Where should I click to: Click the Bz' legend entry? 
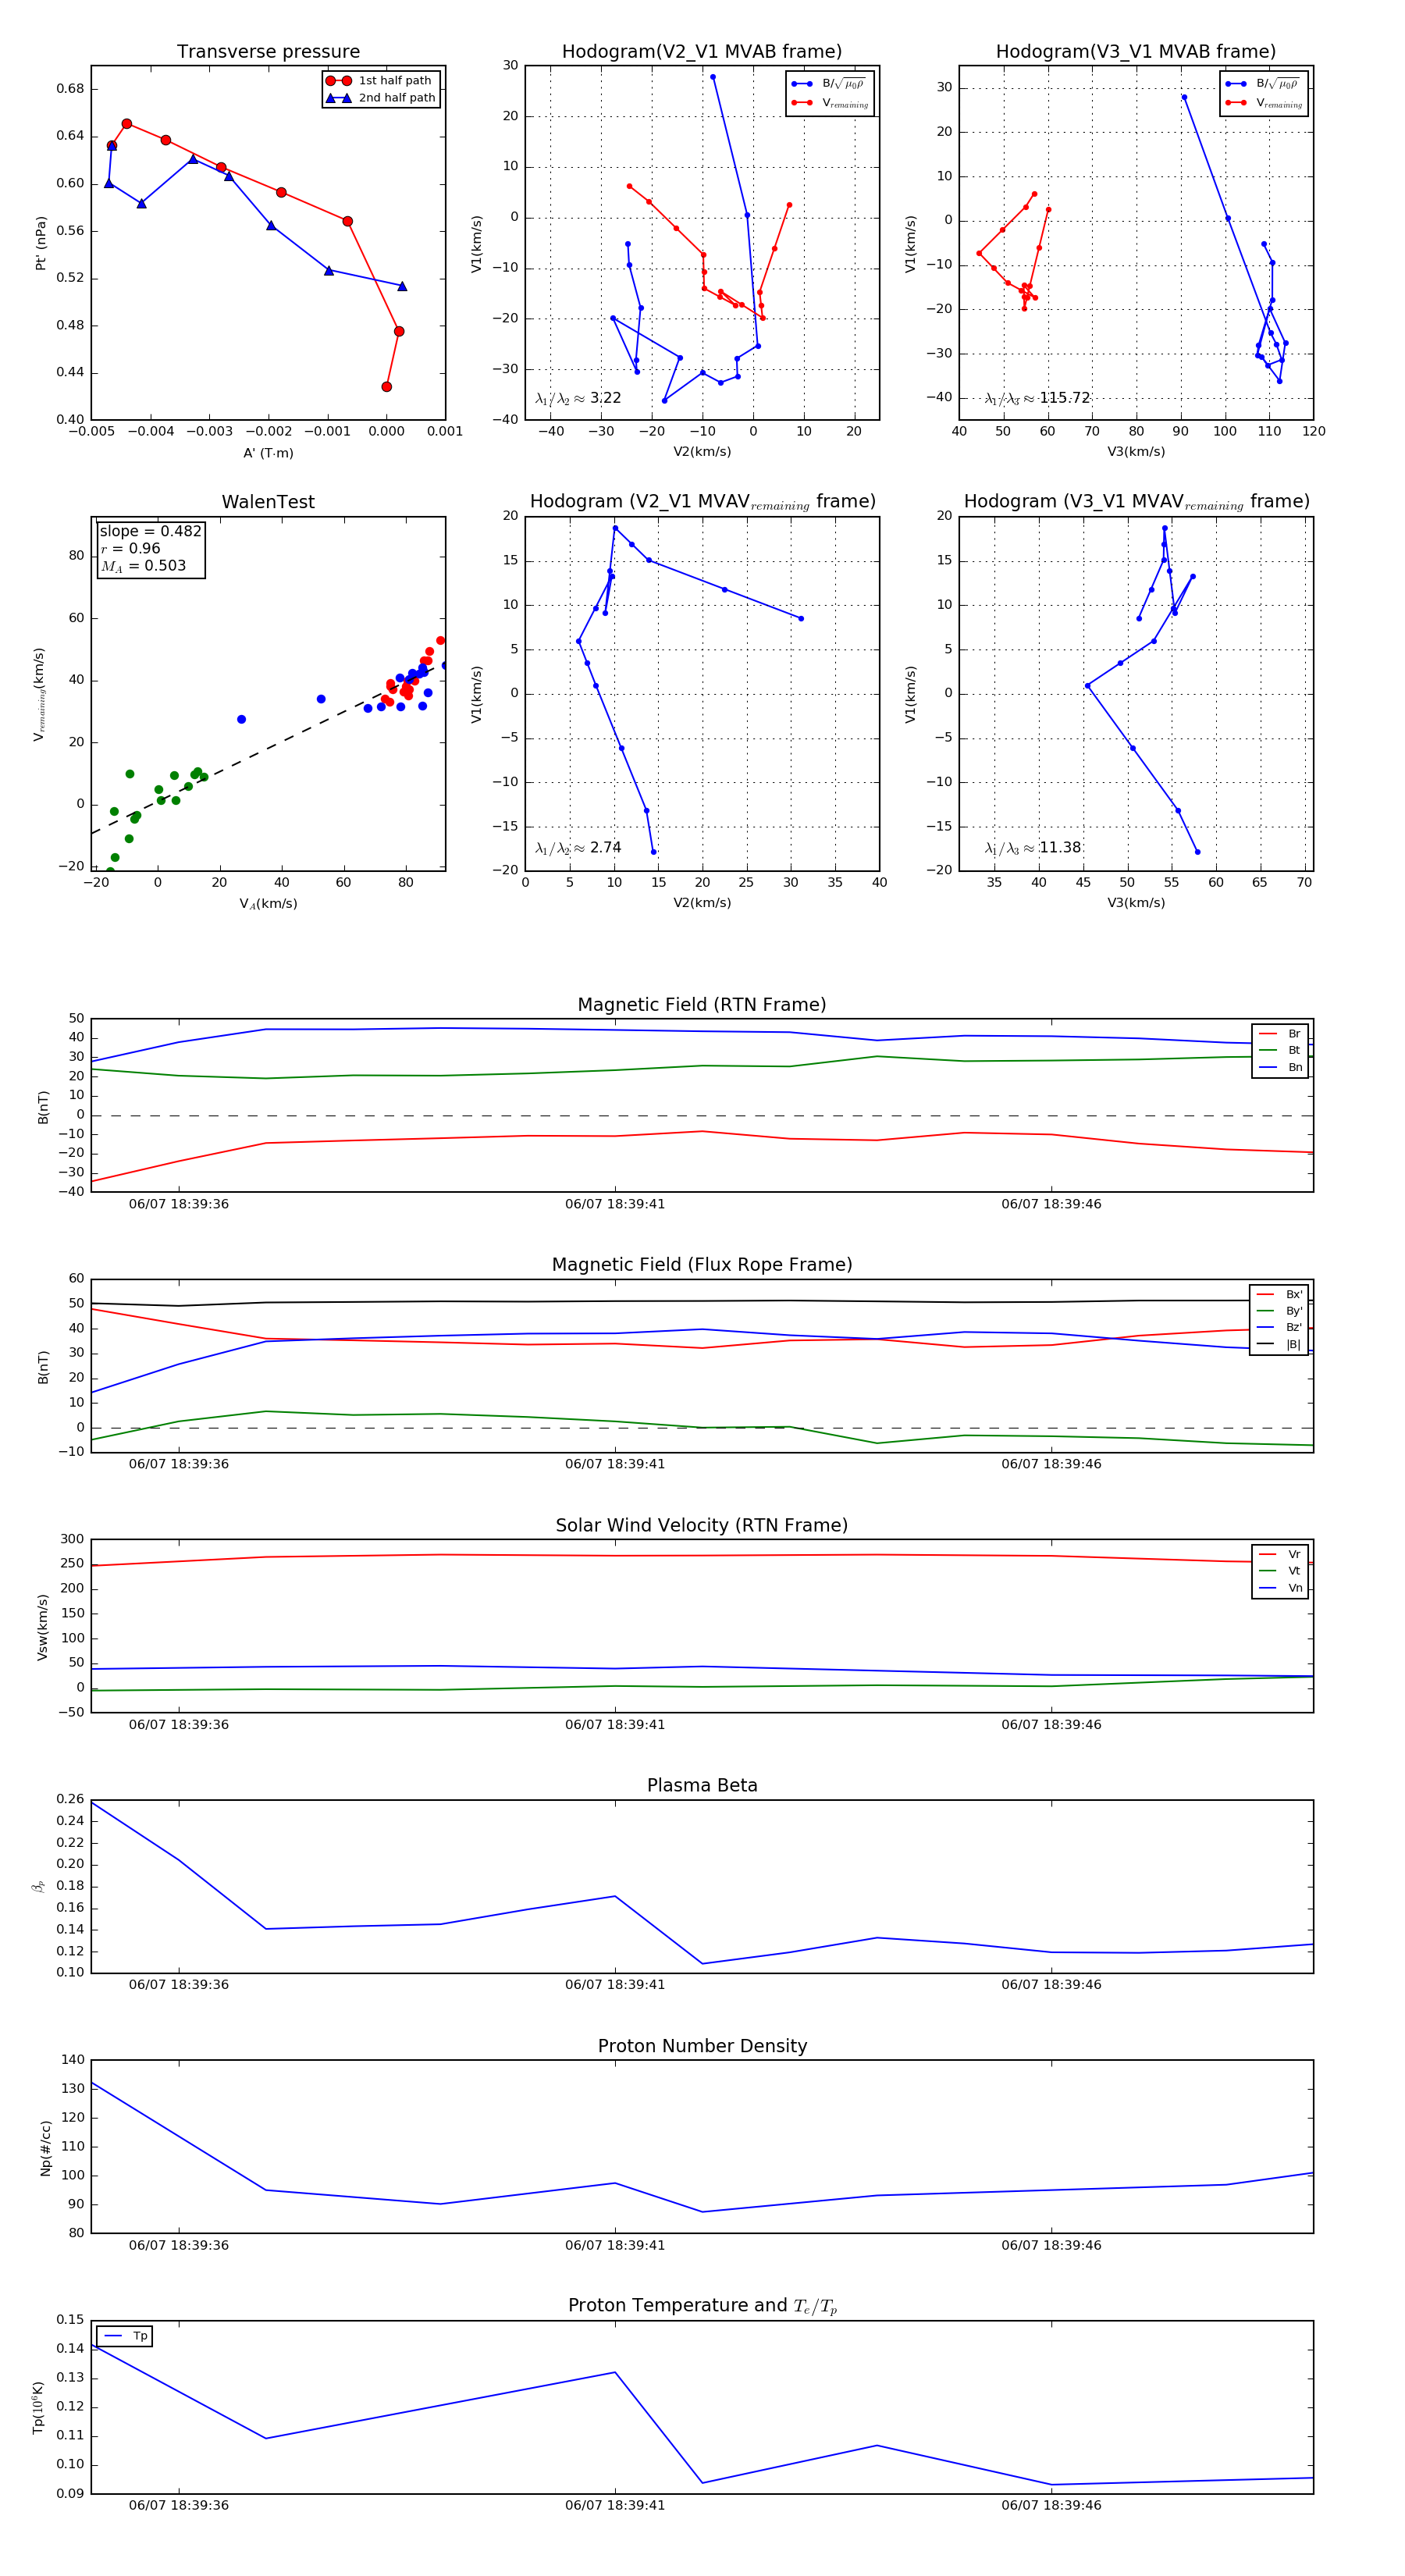(x=1280, y=1327)
